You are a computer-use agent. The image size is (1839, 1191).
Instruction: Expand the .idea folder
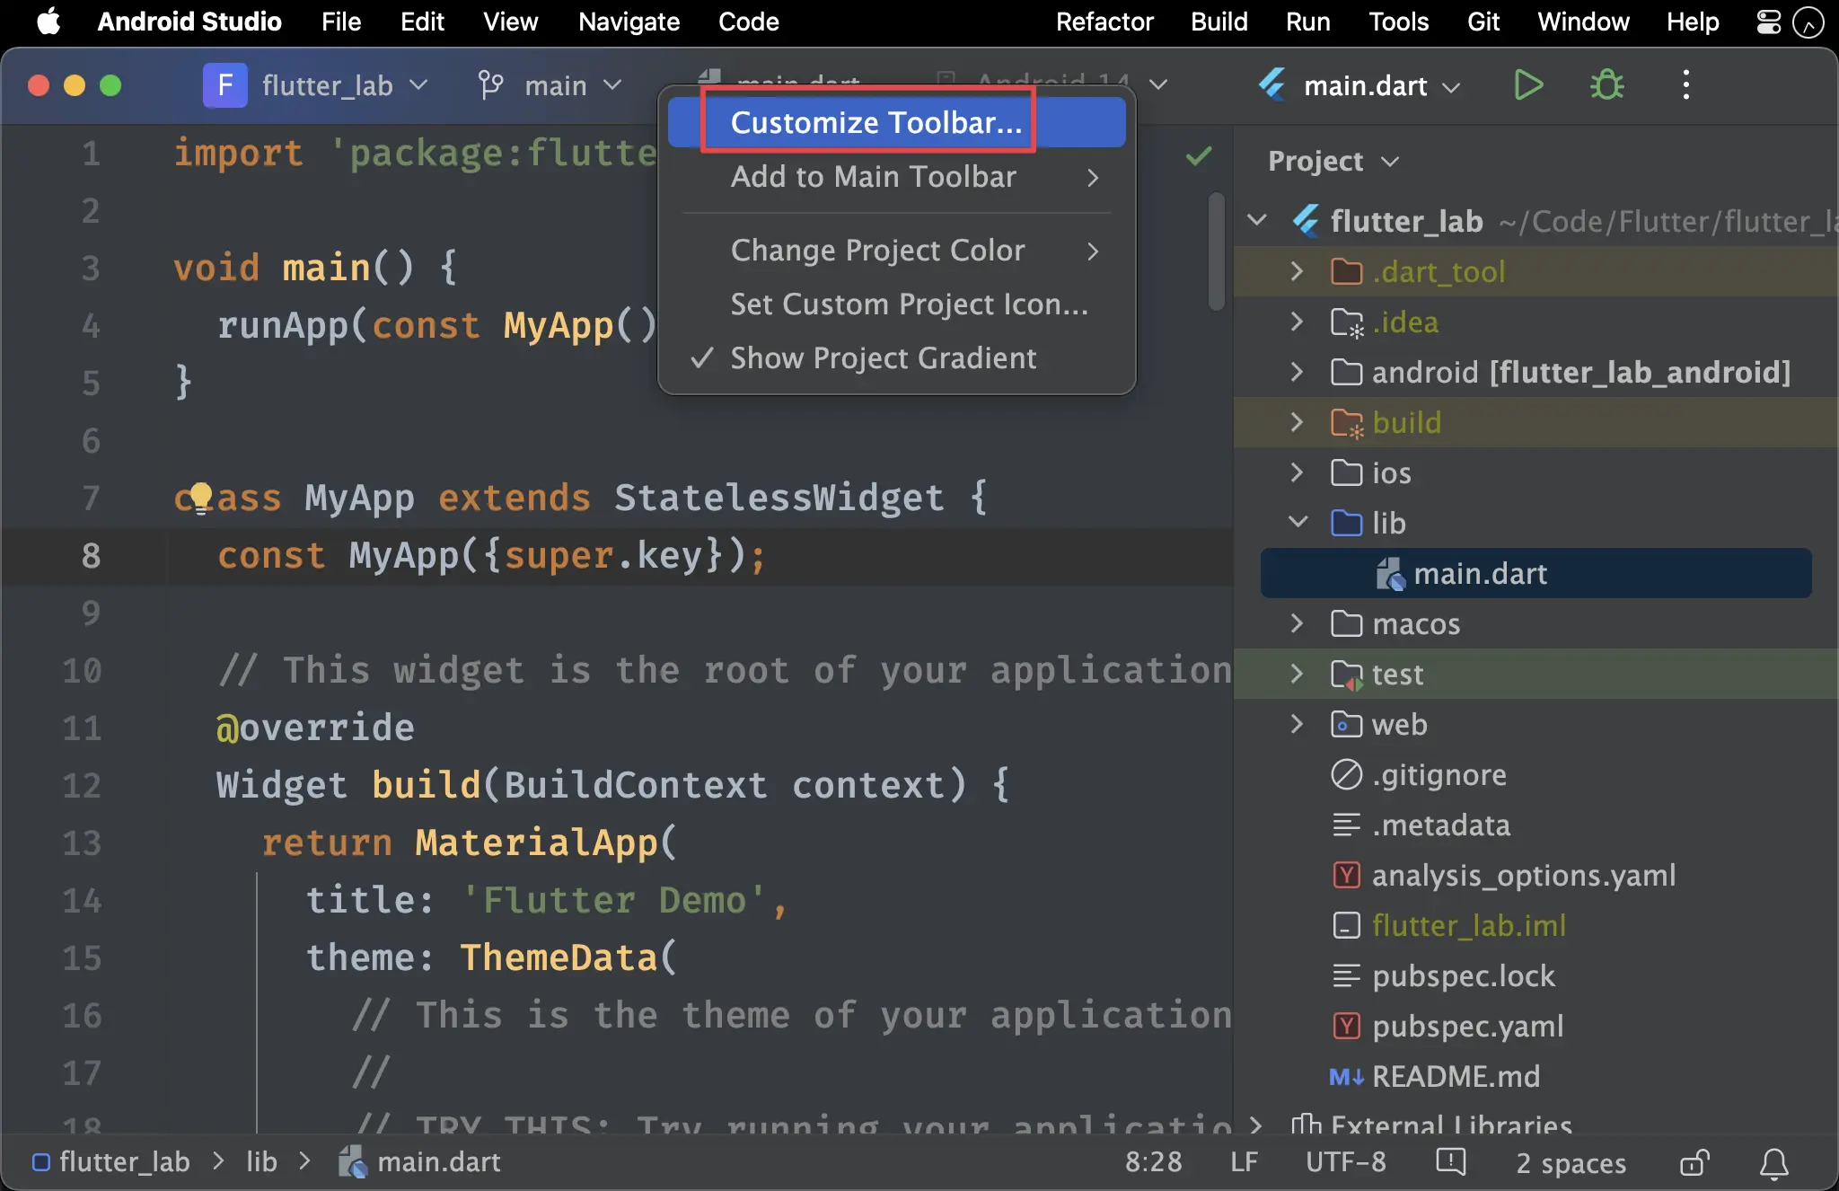point(1297,322)
